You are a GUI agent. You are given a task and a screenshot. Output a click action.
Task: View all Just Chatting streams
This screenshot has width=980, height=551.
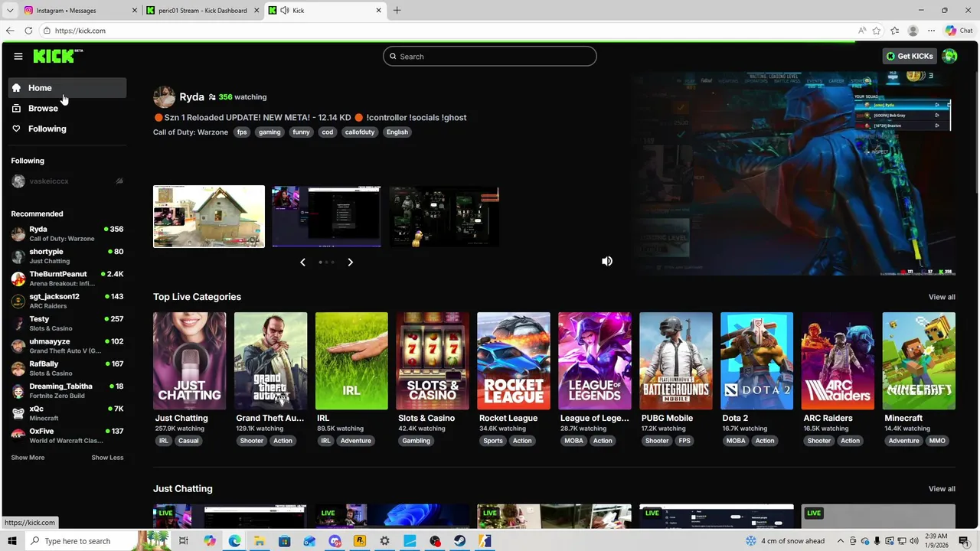tap(942, 489)
